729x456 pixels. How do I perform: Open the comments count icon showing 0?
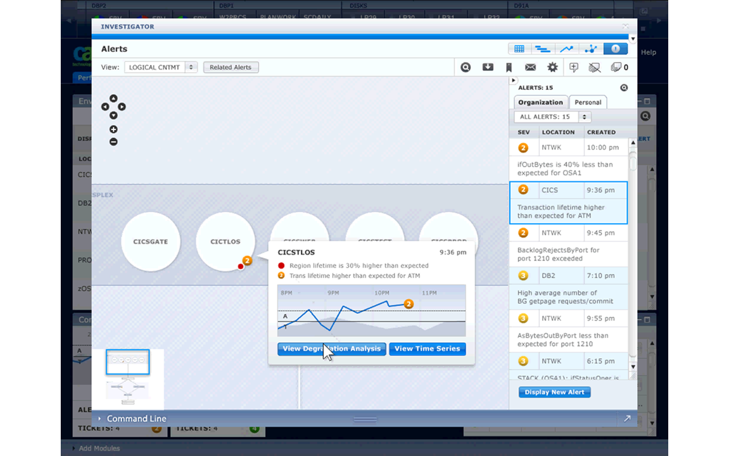[620, 67]
